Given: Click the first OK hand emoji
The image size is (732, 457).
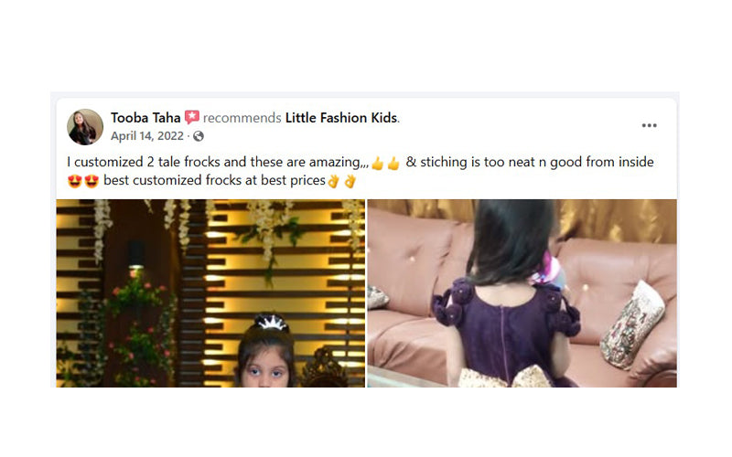Looking at the screenshot, I should [333, 181].
